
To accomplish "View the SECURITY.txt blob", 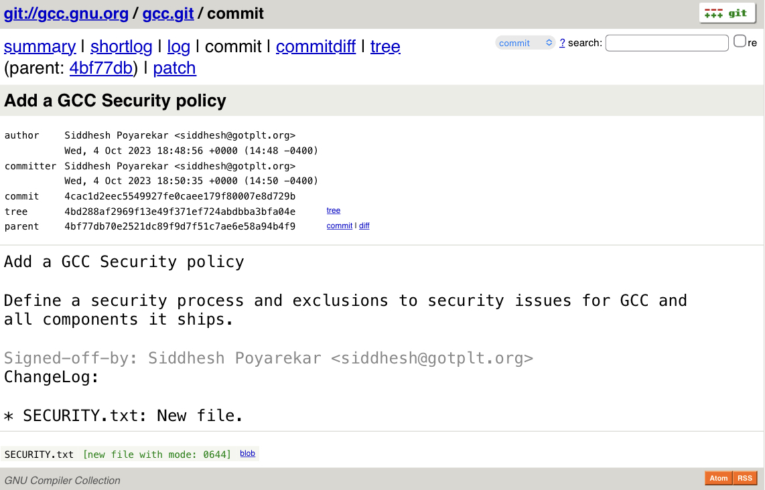I will [248, 454].
